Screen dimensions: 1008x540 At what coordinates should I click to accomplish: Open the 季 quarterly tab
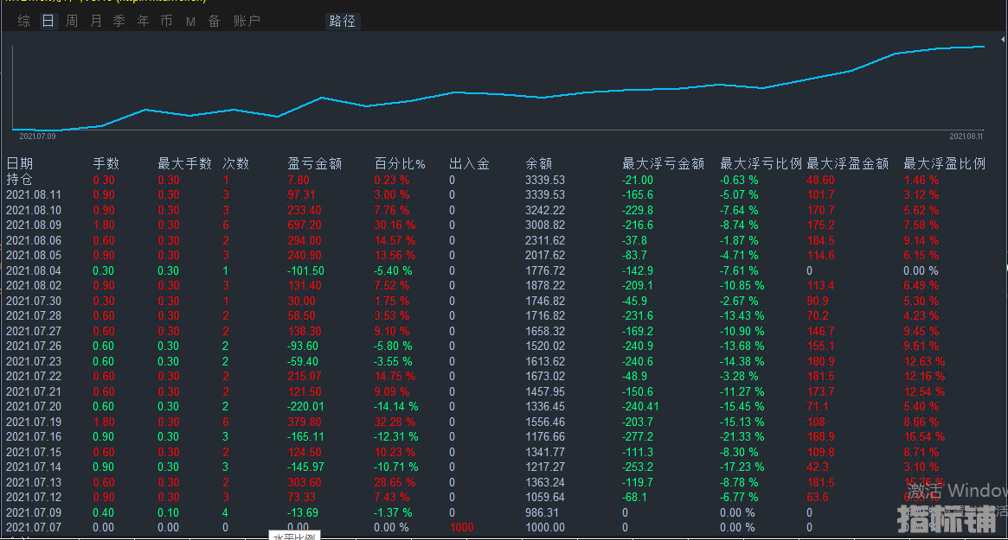[x=119, y=21]
